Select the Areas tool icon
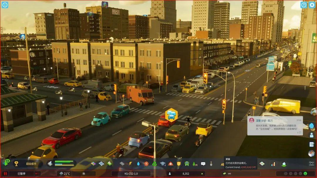Screen dimensions: 317x178 (x=102, y=164)
